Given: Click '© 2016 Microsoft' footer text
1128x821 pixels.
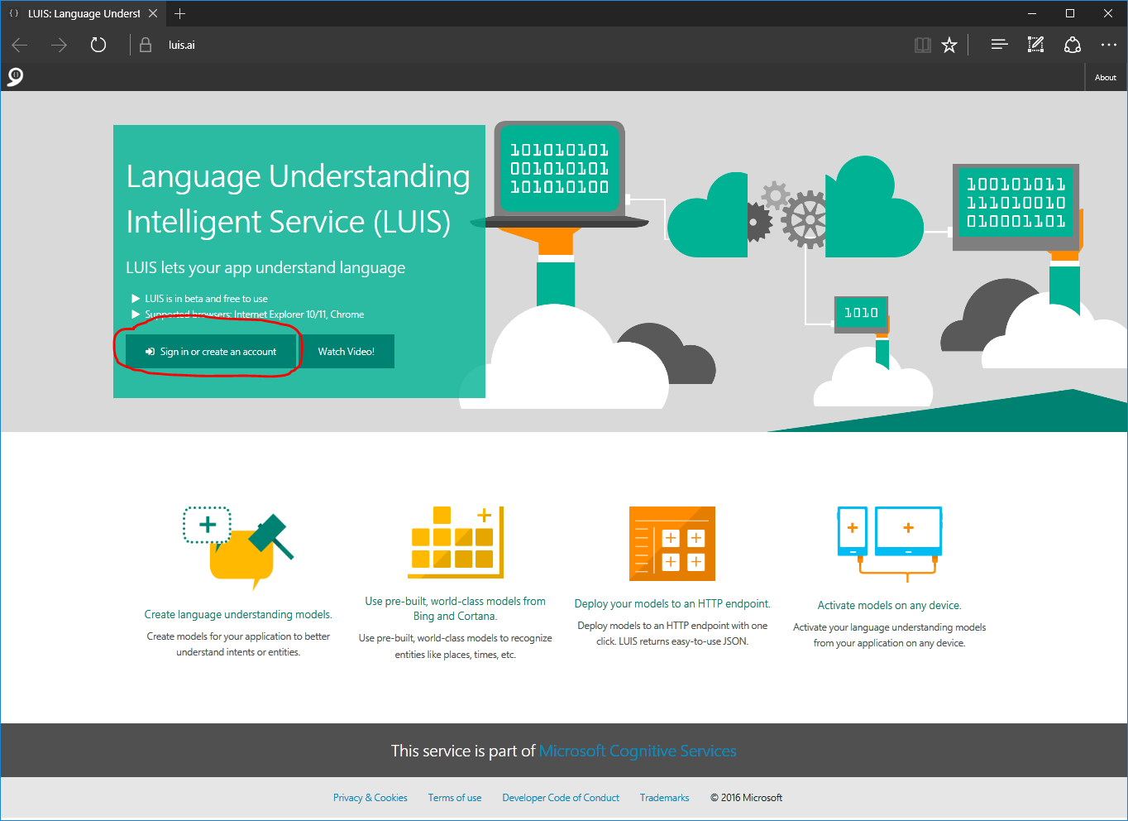Looking at the screenshot, I should coord(746,798).
